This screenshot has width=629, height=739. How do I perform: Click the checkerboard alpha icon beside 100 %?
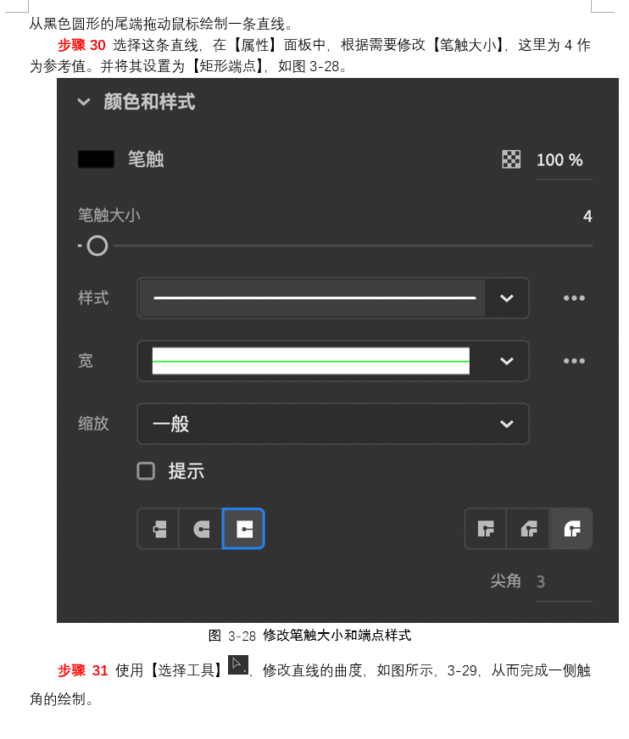(x=511, y=160)
